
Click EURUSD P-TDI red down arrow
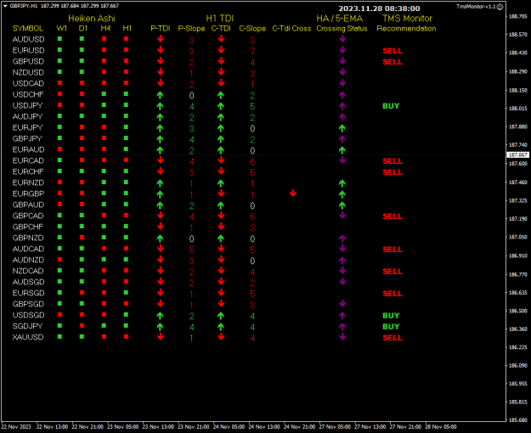tap(161, 50)
